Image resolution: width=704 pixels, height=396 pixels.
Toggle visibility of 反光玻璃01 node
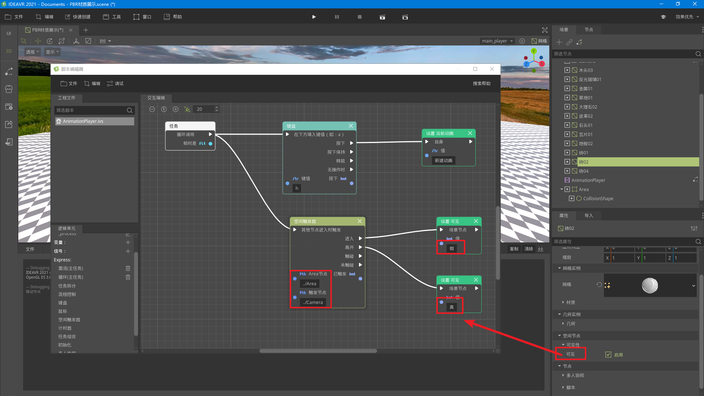pyautogui.click(x=567, y=79)
